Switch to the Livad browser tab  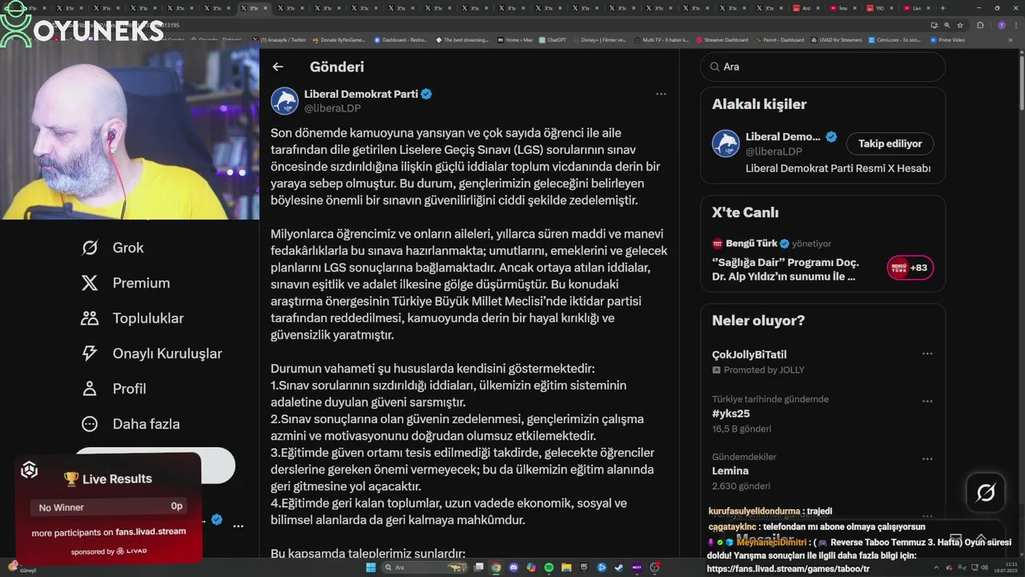(x=918, y=8)
